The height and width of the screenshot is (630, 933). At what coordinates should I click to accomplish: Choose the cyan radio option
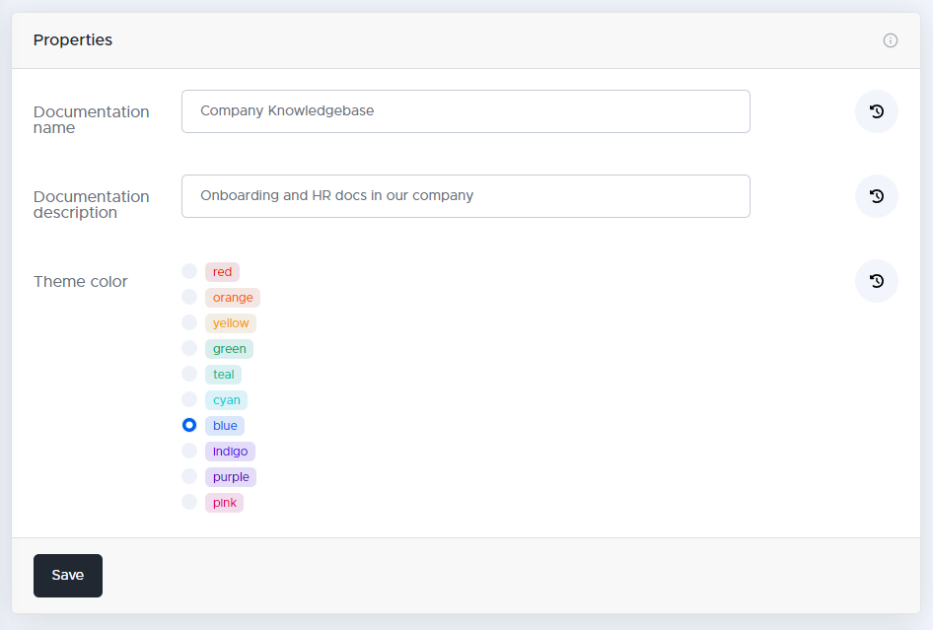click(189, 400)
